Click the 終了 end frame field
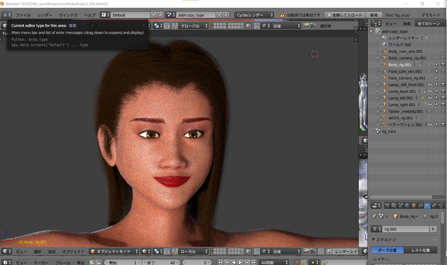The image size is (447, 265). coord(161,263)
